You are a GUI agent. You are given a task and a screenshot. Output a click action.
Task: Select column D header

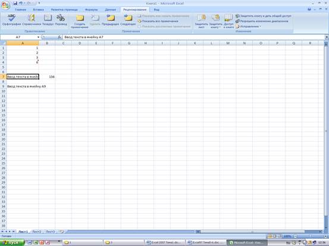coord(80,43)
